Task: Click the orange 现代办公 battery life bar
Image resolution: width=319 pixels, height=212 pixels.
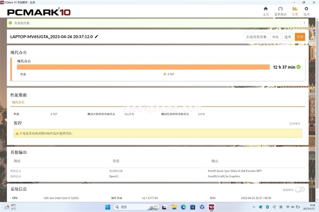Action: tap(144, 67)
